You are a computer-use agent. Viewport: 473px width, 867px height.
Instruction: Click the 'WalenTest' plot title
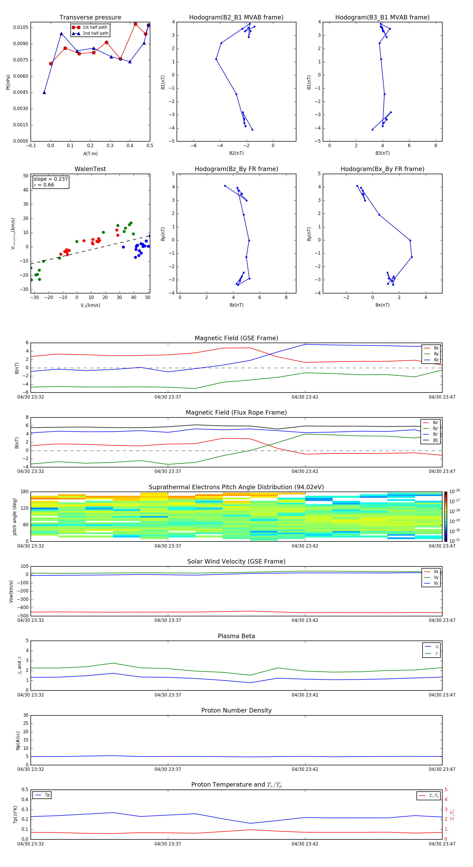[90, 169]
